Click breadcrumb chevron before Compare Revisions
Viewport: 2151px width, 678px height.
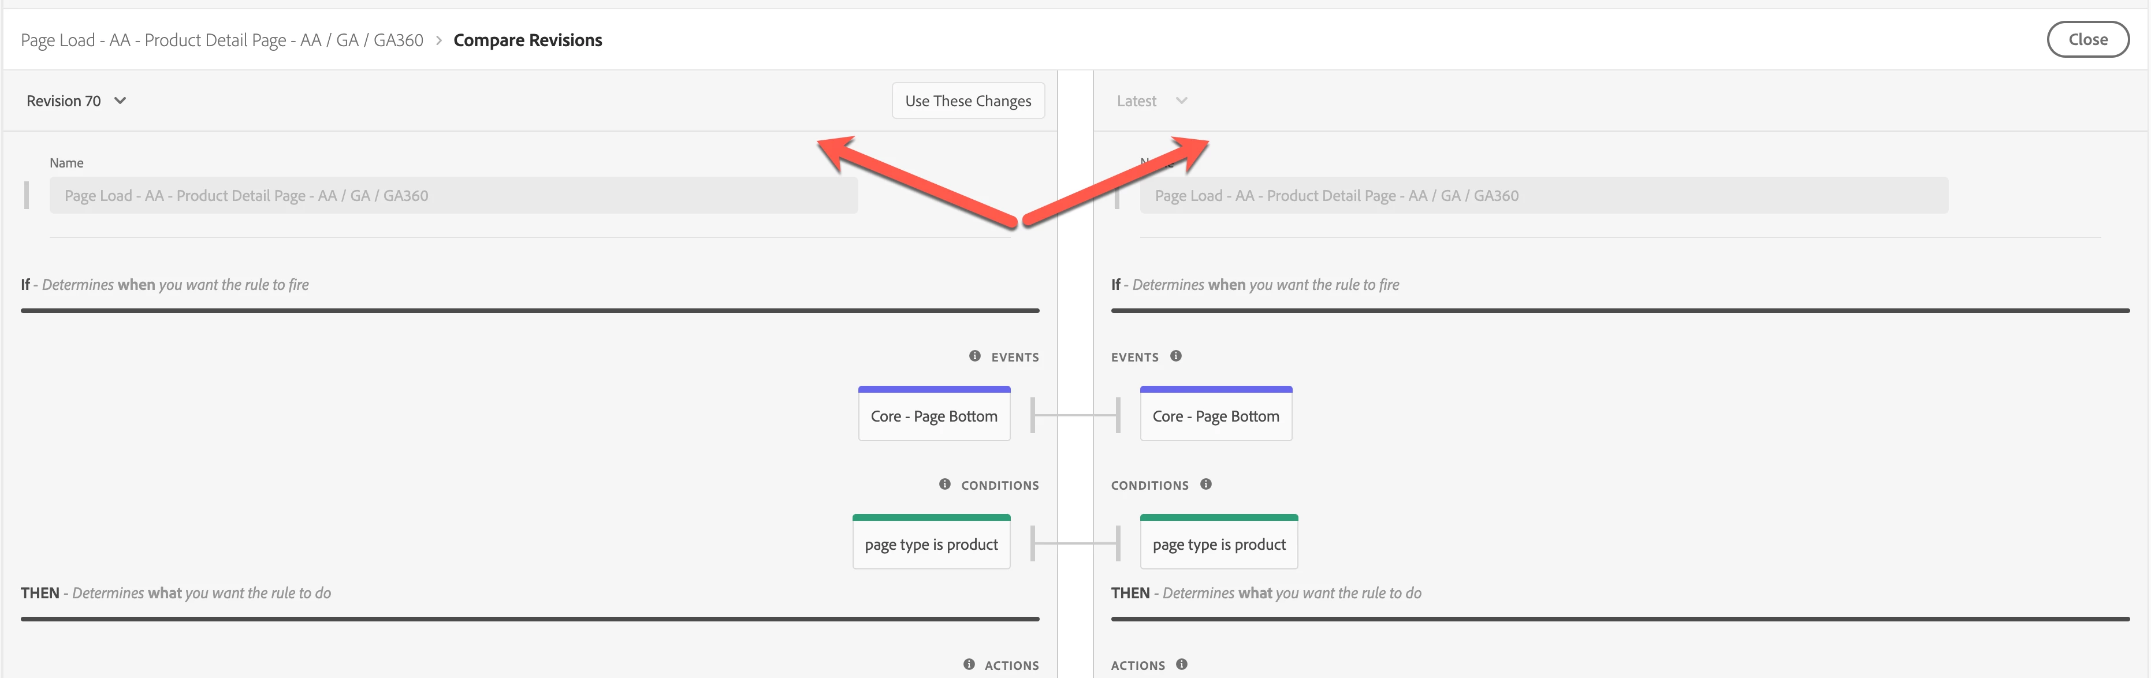click(438, 40)
